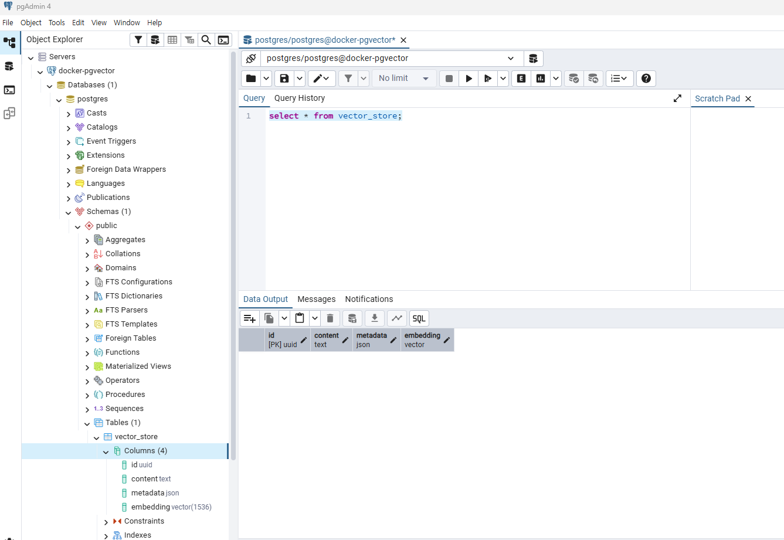Click the View Data table icon in Object Explorer

pyautogui.click(x=172, y=40)
